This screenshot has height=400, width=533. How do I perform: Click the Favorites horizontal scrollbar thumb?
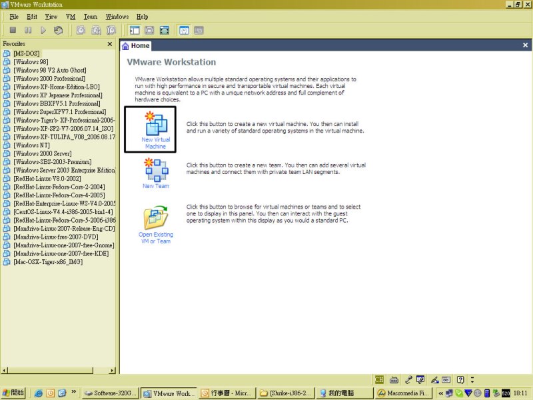(50, 371)
